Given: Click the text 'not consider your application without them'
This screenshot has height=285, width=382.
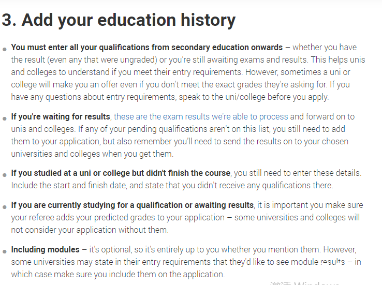Looking at the screenshot, I should 90,230.
